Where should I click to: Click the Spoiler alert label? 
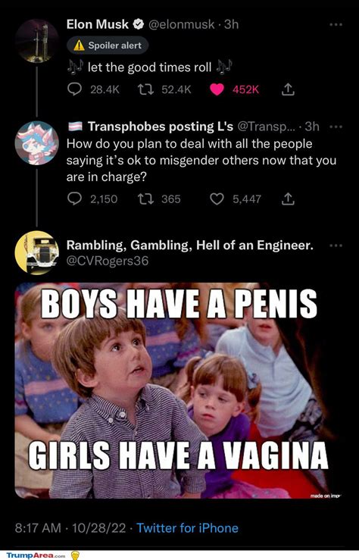108,45
